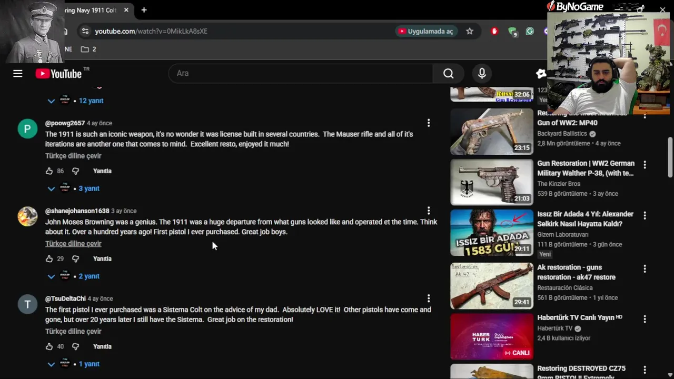Click Uygulamada aç button in address bar
The image size is (674, 379).
(x=425, y=31)
